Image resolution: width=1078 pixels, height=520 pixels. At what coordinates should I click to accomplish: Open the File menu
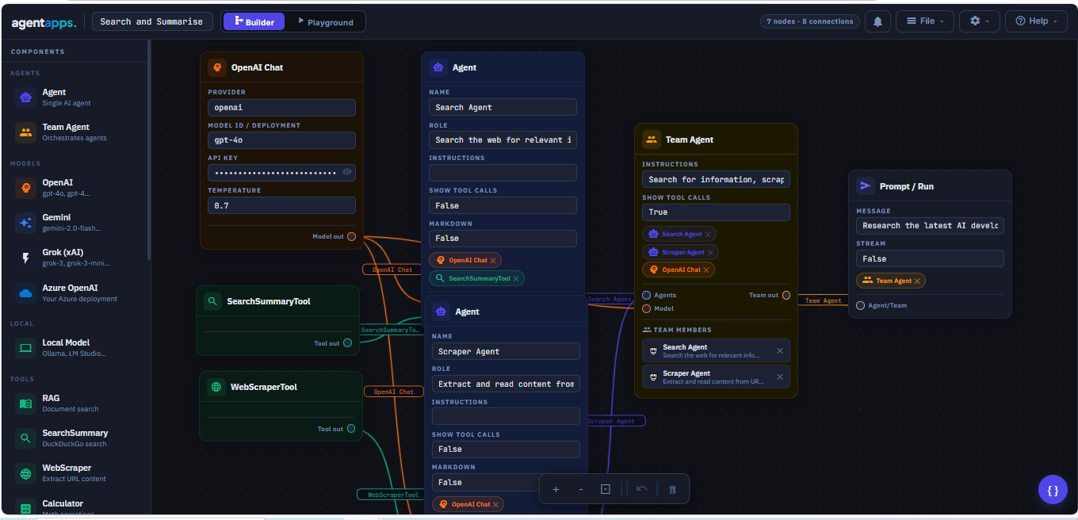point(924,21)
